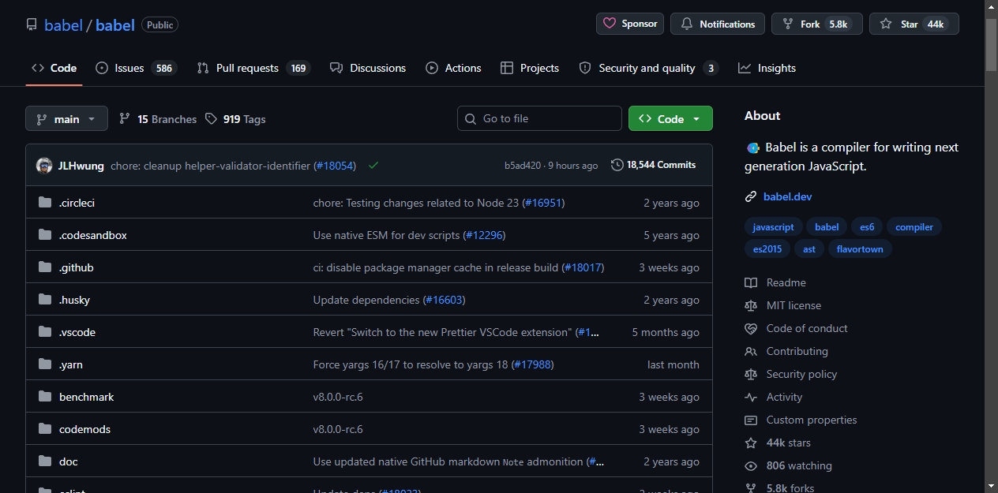Click the compiler topic tag
The height and width of the screenshot is (493, 998).
click(x=914, y=227)
